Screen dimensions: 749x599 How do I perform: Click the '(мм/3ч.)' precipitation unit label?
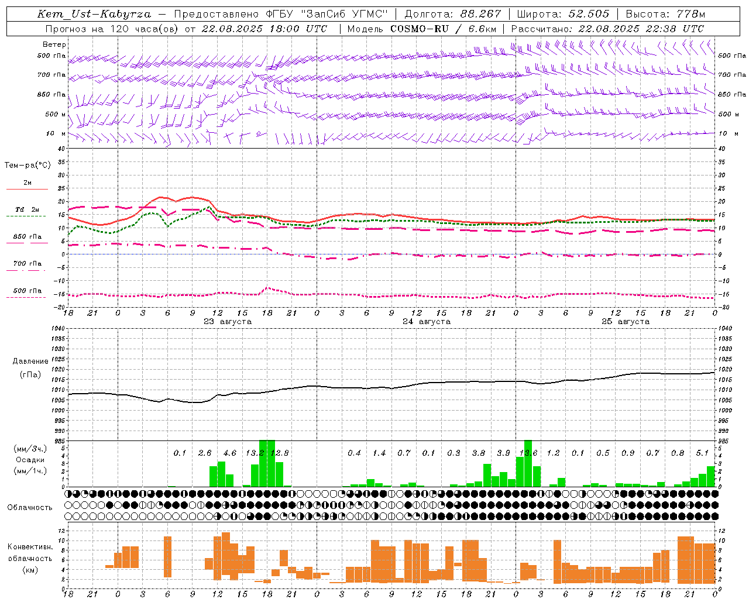30,449
